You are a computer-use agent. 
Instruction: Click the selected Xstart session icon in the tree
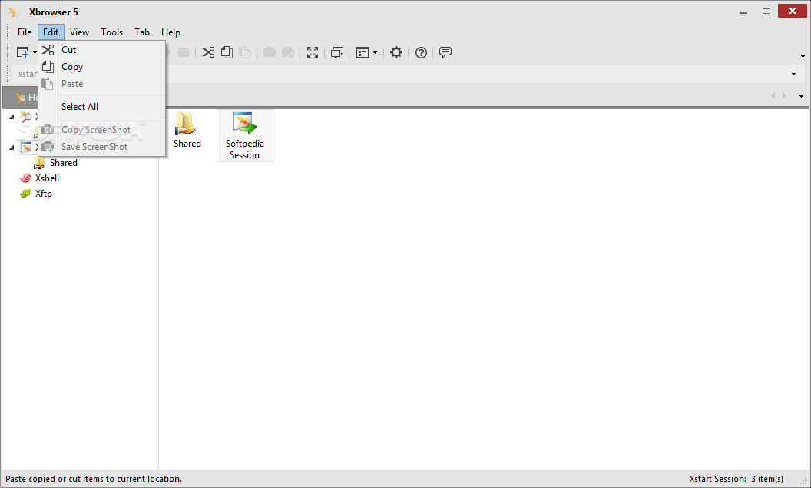(26, 148)
